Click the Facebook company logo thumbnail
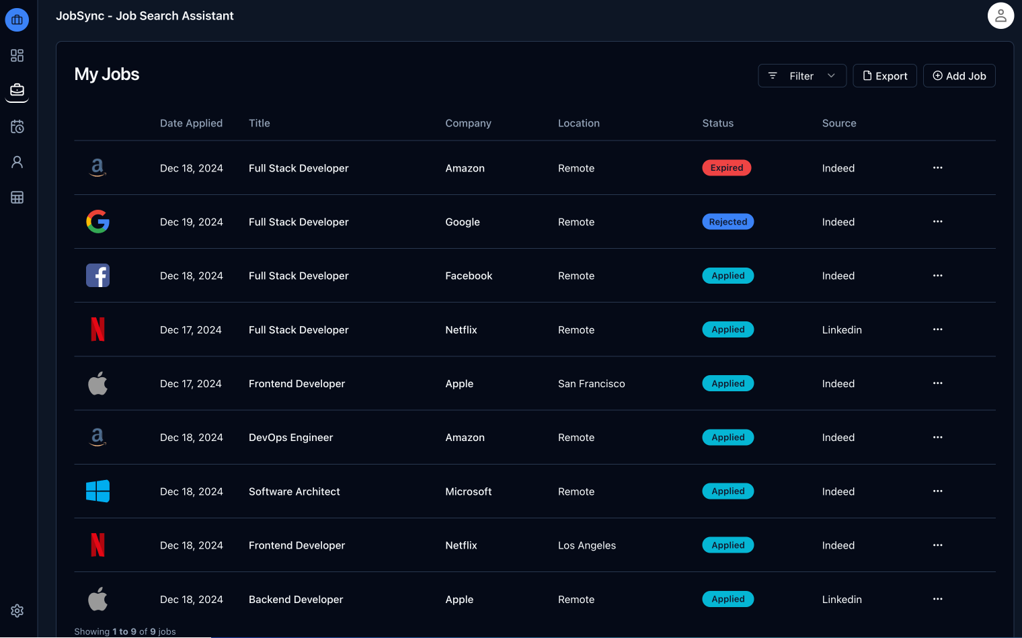Viewport: 1022px width, 638px height. coord(98,275)
